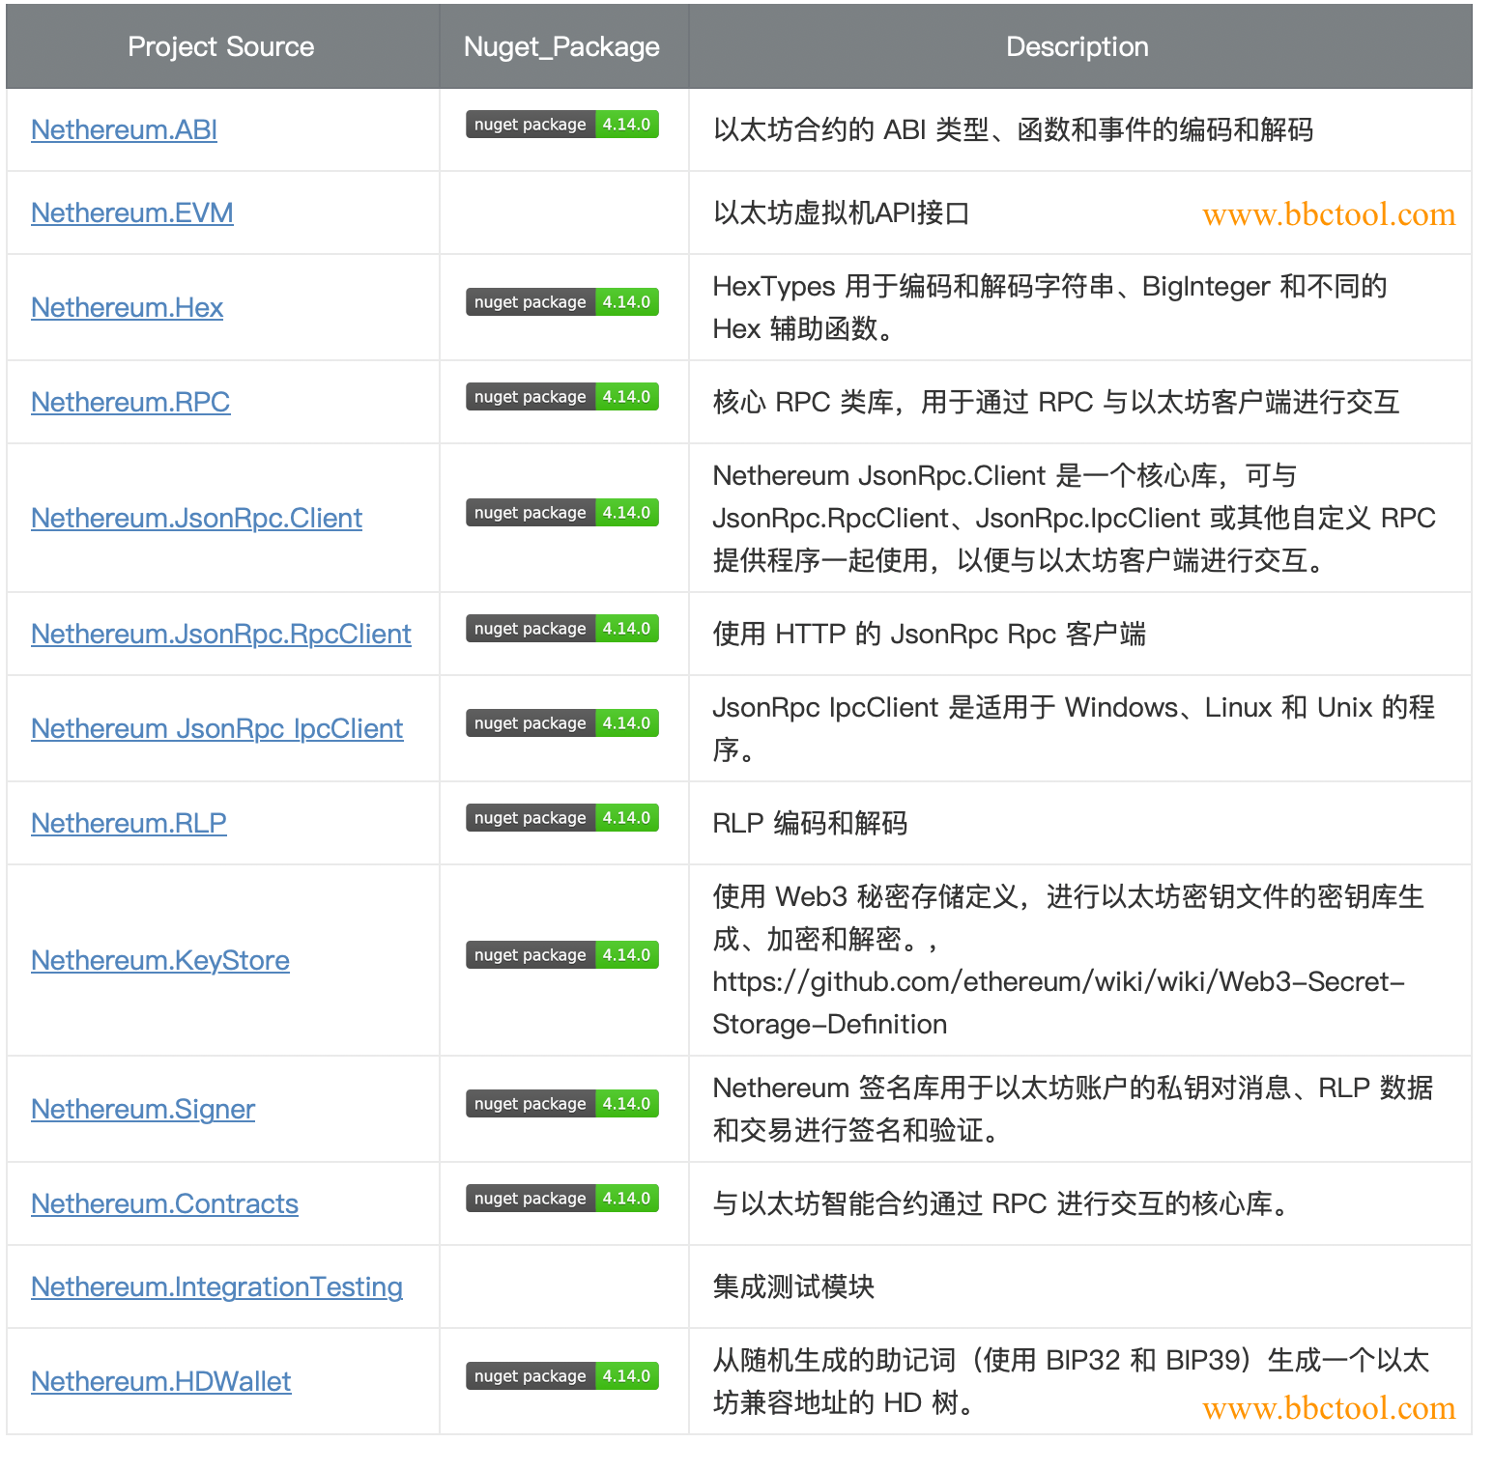Viewport: 1494px width, 1470px height.
Task: Open Nethereum JsonRpc IpcClient link
Action: [x=216, y=728]
